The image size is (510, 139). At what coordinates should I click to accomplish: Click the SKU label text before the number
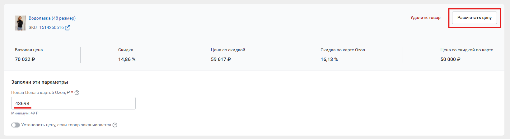33,28
